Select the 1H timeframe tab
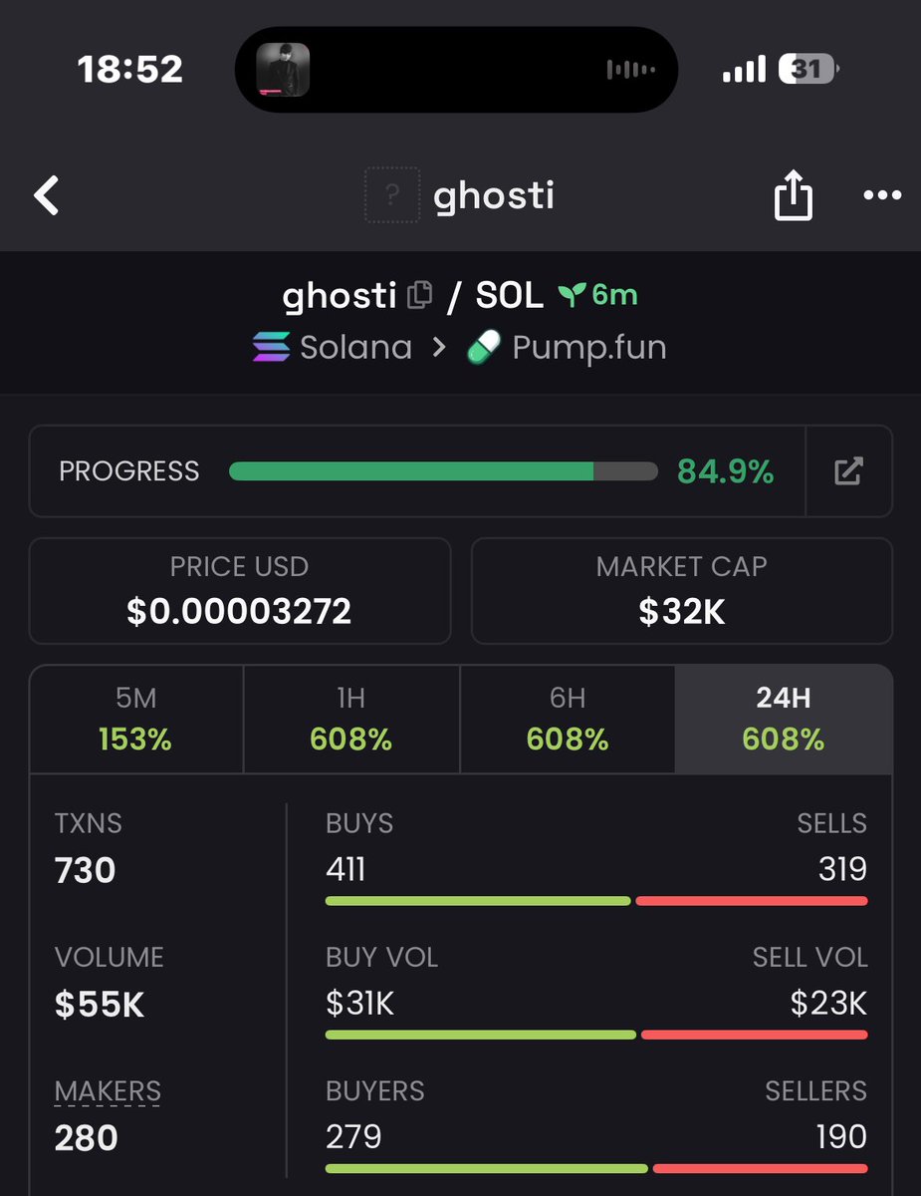The image size is (921, 1196). pos(350,719)
